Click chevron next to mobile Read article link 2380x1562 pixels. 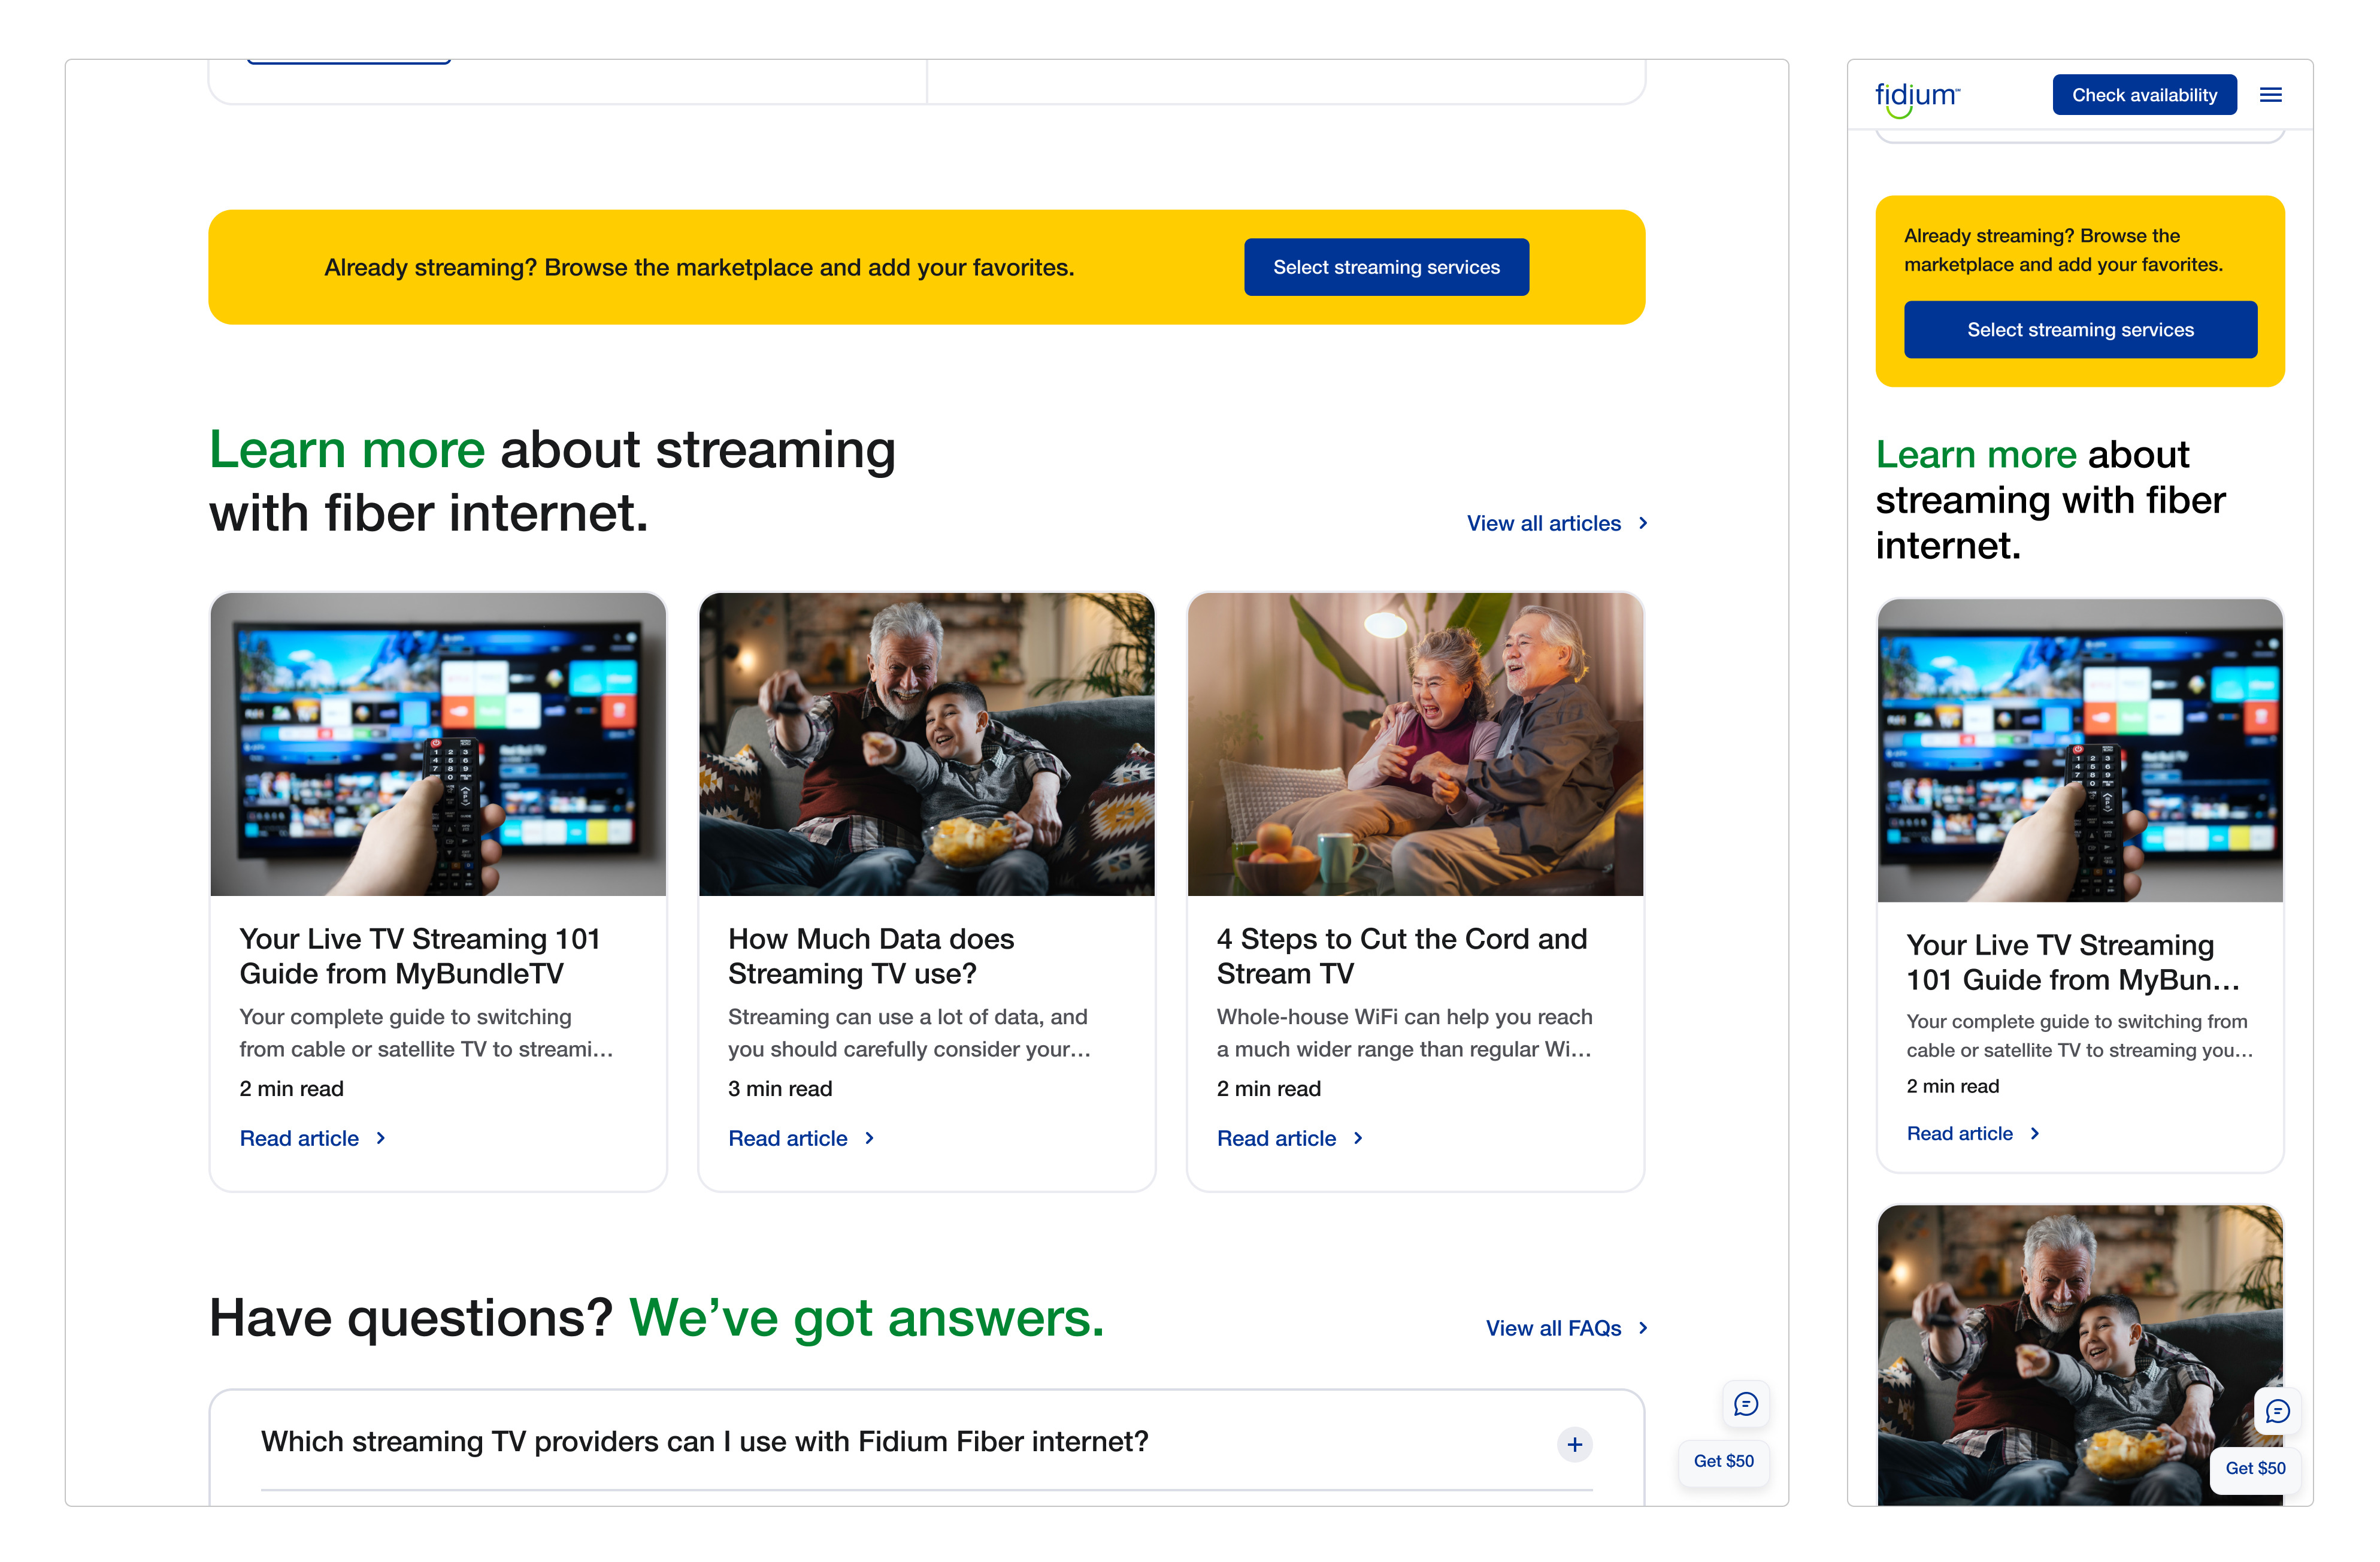(2034, 1133)
